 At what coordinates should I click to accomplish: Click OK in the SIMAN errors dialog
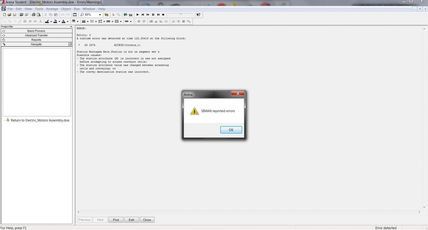231,130
